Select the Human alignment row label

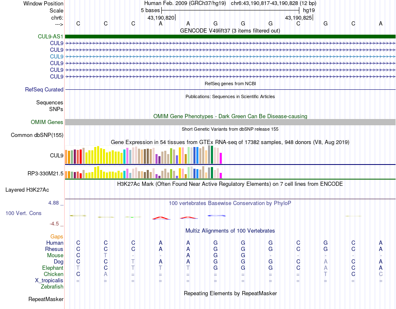(55, 243)
